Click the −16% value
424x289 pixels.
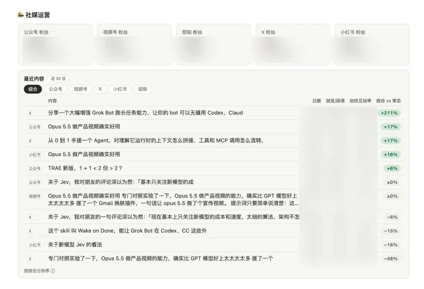(x=391, y=245)
